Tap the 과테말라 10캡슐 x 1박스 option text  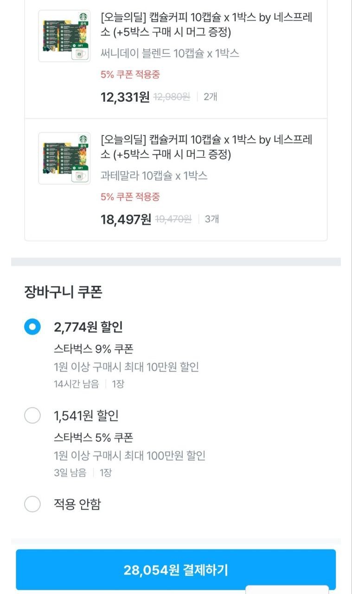pos(154,176)
